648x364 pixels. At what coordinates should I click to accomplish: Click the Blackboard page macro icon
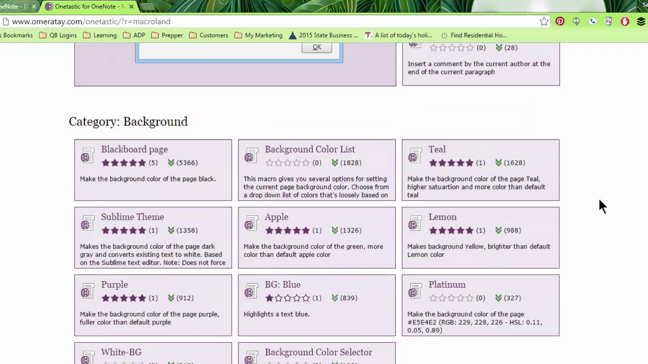[x=88, y=156]
